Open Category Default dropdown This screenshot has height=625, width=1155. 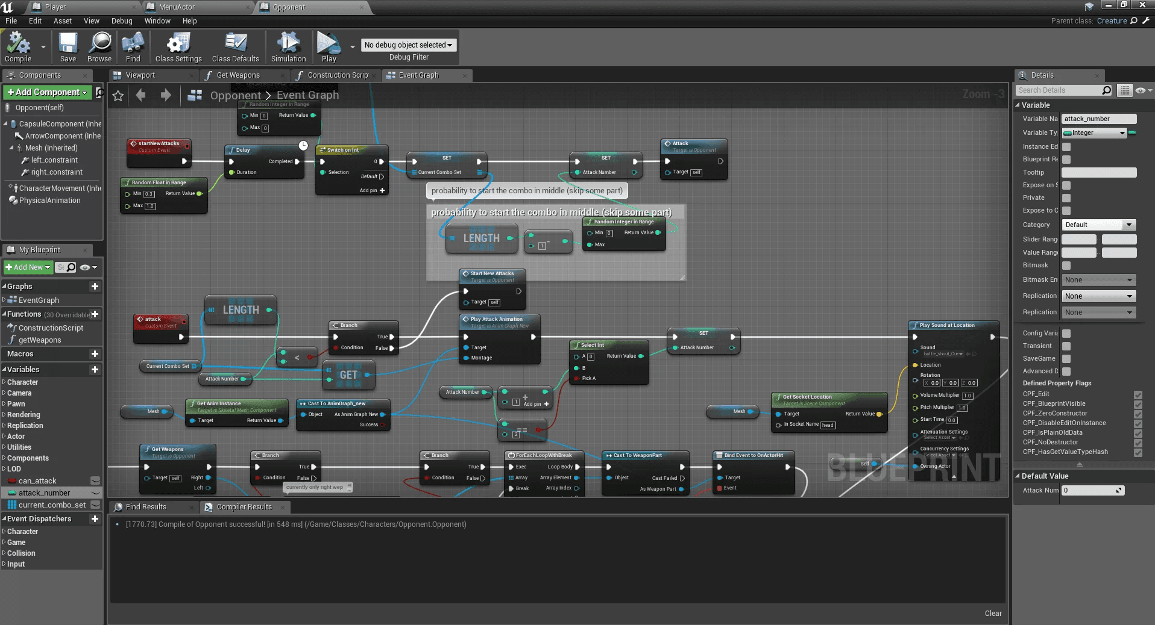(x=1098, y=225)
